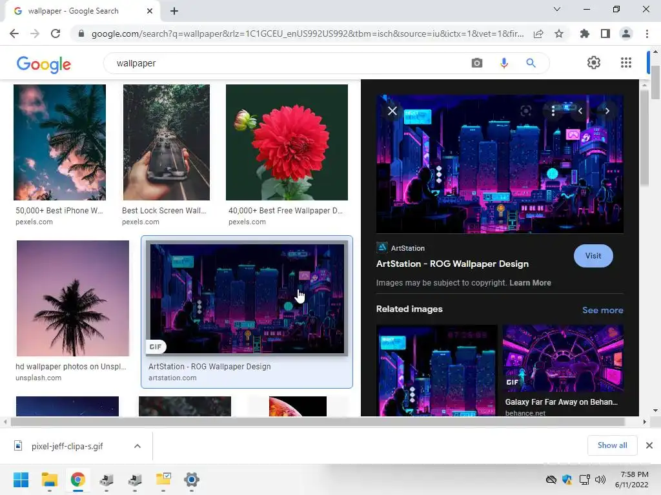Click the Visit button
661x495 pixels.
click(593, 256)
